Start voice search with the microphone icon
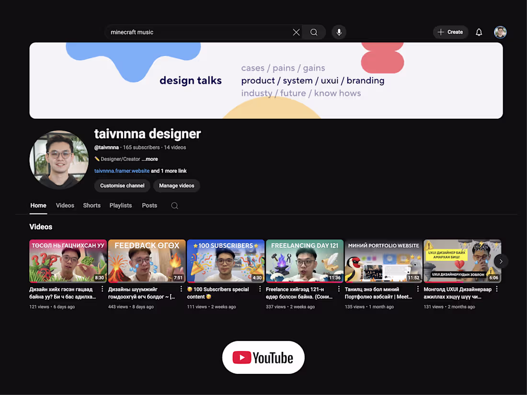 tap(339, 32)
